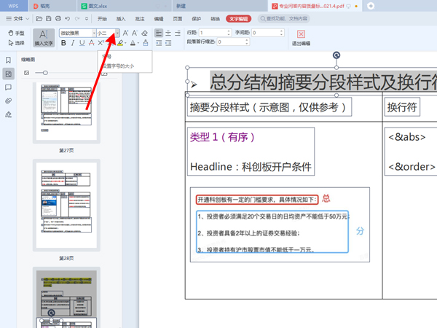Open the comments panel in sidebar
This screenshot has width=437, height=328.
[x=8, y=87]
